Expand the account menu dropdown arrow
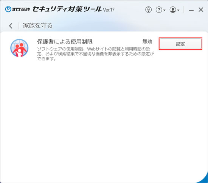Screen dimensions: 208x183 pyautogui.click(x=178, y=10)
